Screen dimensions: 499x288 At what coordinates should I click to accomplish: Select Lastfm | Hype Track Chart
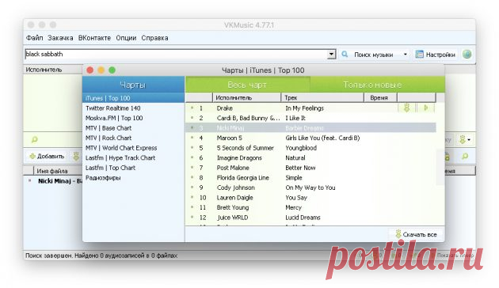(x=133, y=157)
